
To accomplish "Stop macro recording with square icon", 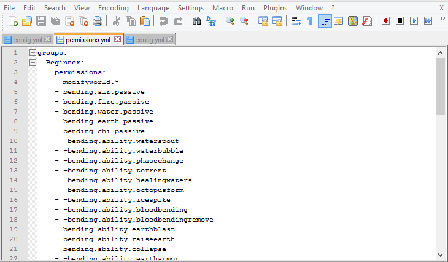I will (400, 21).
